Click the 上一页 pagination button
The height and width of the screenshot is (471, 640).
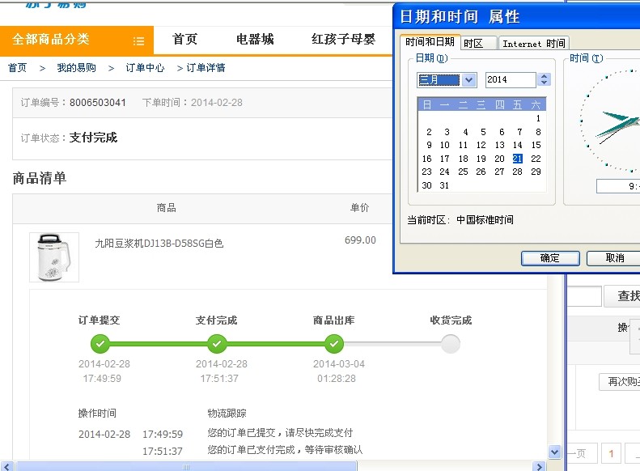tap(582, 453)
